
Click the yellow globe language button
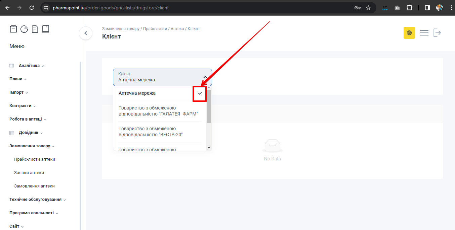[x=409, y=33]
